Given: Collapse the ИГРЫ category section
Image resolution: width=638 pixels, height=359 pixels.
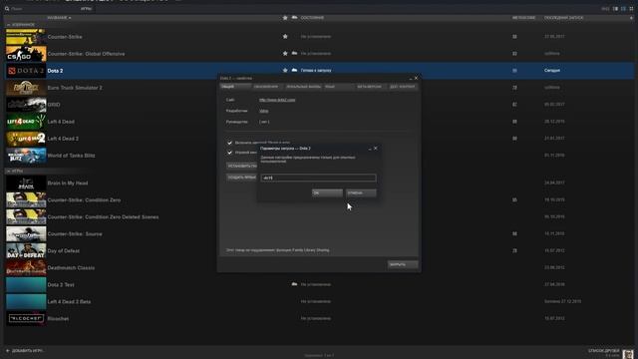Looking at the screenshot, I should 15,171.
